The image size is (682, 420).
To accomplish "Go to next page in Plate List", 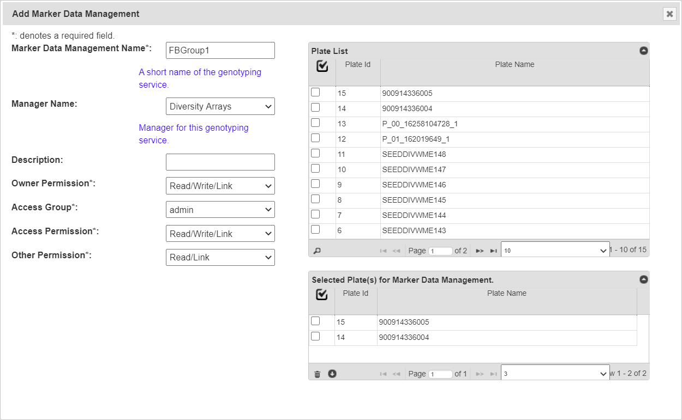I will [x=480, y=251].
